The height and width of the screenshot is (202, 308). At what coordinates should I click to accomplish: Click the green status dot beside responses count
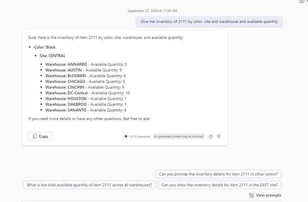pyautogui.click(x=126, y=136)
